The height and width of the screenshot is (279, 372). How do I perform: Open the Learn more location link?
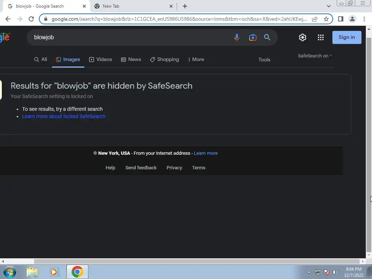206,153
